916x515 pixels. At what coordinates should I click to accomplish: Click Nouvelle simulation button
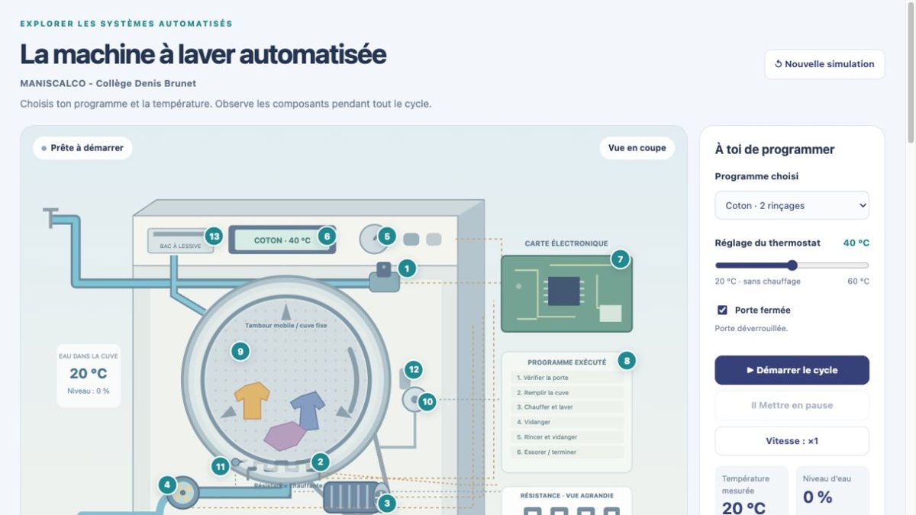[x=824, y=64]
